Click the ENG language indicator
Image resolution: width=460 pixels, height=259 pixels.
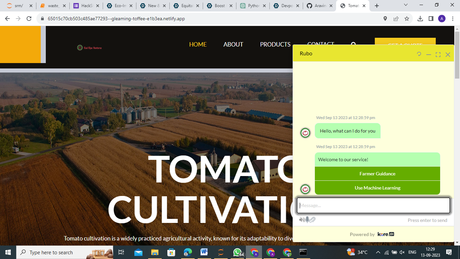[x=413, y=252]
